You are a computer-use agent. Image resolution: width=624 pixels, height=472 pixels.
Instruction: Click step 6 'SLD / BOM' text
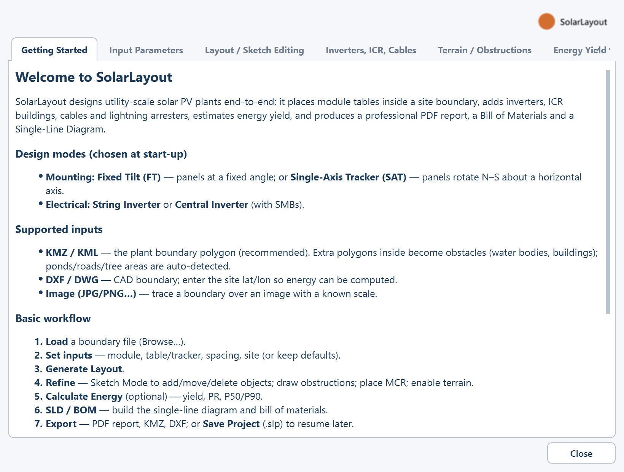[x=71, y=410]
